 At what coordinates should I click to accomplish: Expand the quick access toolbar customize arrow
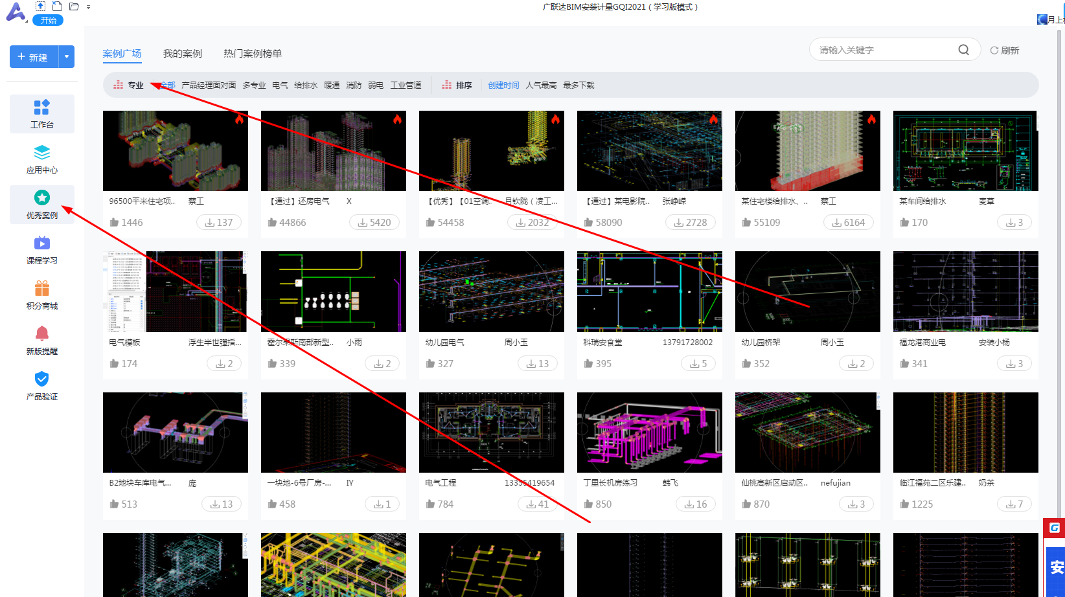click(x=88, y=7)
